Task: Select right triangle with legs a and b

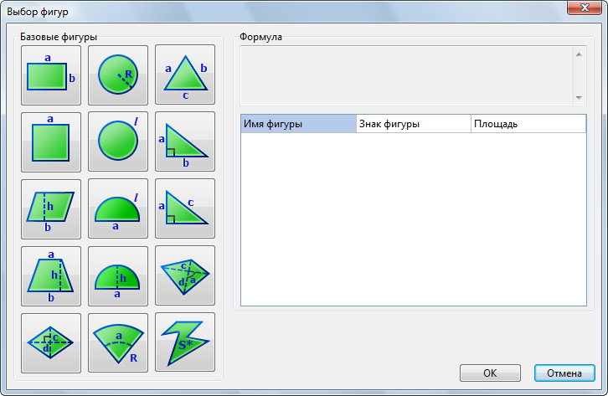Action: [185, 142]
